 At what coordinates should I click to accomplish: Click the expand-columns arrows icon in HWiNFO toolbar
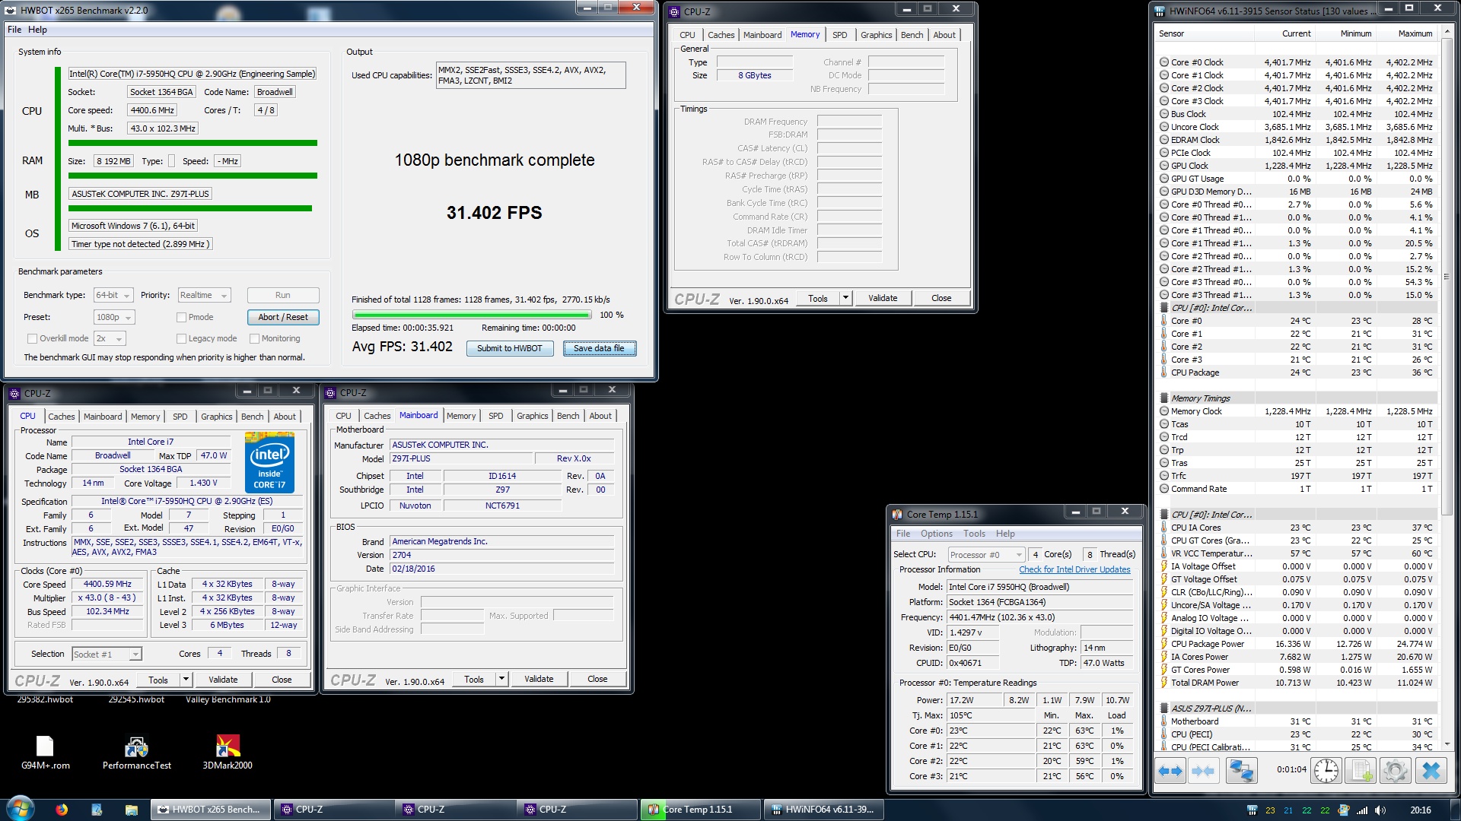(x=1170, y=770)
